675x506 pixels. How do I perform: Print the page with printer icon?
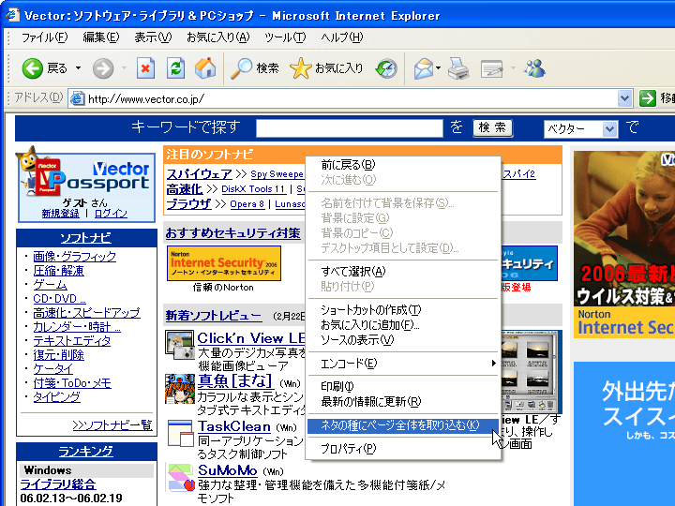pos(458,68)
